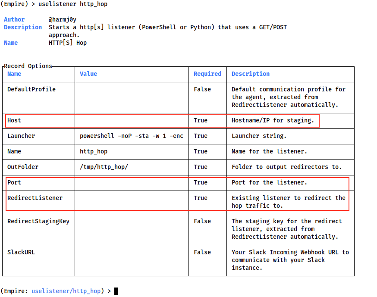Screen dimensions: 377x297
Task: Click the author handle "@harmj0y"
Action: click(x=63, y=19)
